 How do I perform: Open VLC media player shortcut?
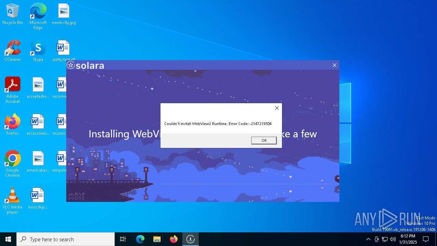pos(13,201)
